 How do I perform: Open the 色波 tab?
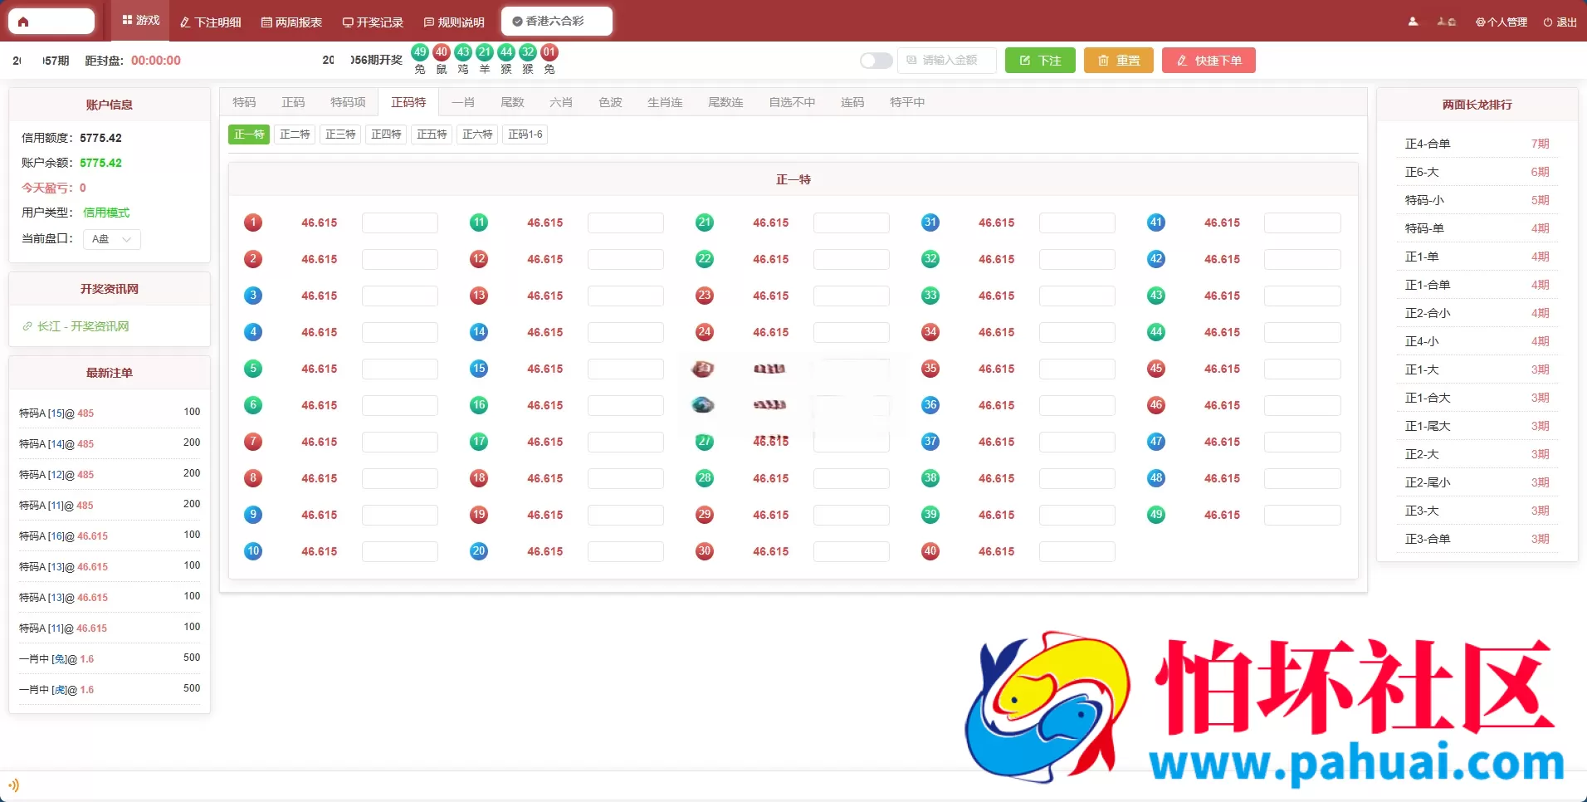click(610, 102)
